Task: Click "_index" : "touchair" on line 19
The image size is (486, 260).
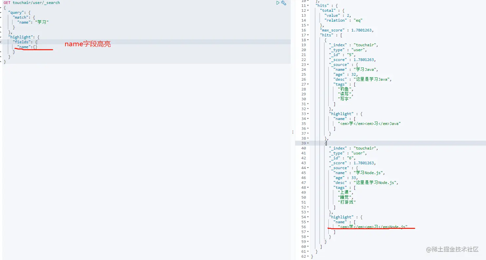Action: pyautogui.click(x=354, y=45)
